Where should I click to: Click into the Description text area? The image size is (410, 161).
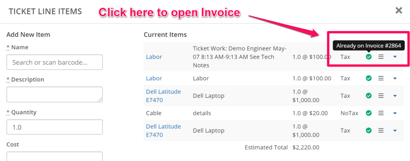pyautogui.click(x=54, y=94)
